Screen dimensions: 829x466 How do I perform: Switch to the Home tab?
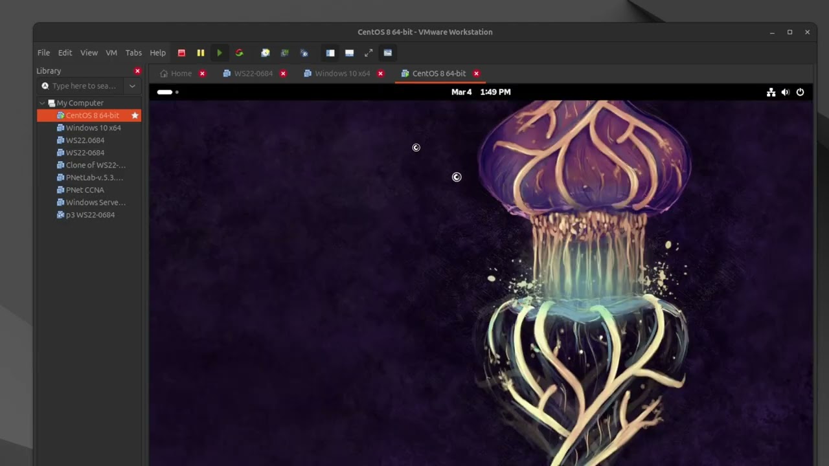coord(176,74)
